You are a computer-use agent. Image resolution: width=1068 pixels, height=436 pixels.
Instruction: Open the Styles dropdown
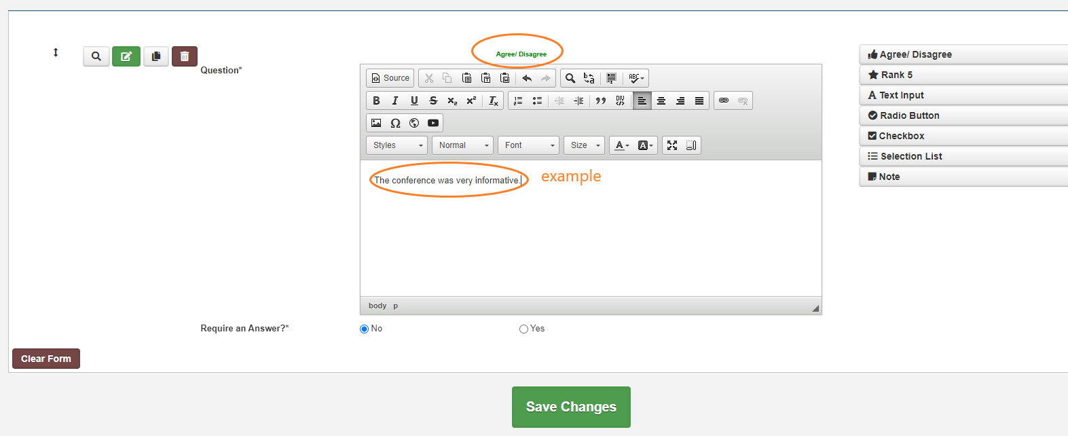pos(398,145)
